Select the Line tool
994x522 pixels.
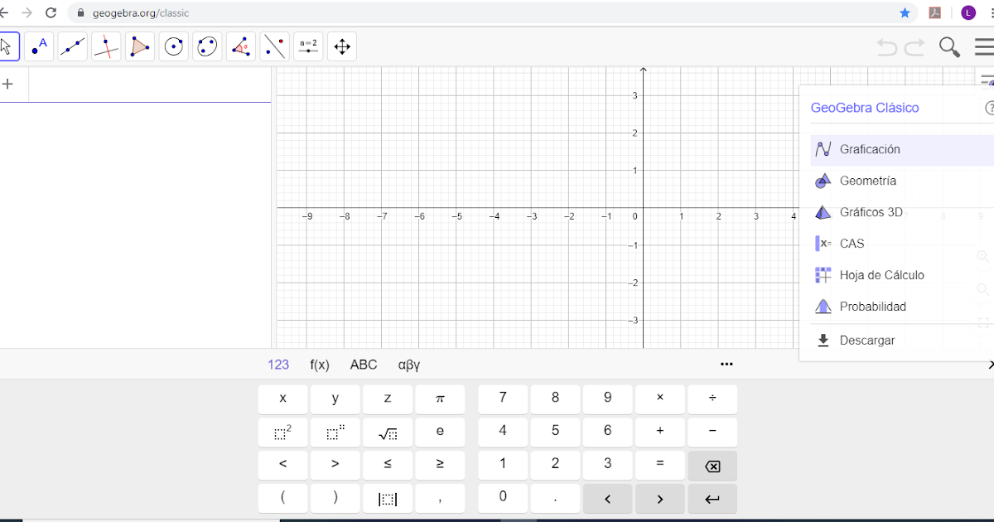click(x=72, y=46)
